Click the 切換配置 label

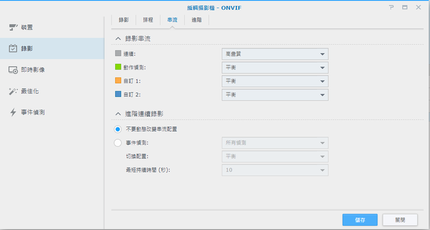point(137,157)
